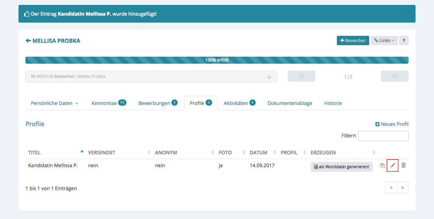
Task: Open help with the question mark button
Action: (403, 41)
